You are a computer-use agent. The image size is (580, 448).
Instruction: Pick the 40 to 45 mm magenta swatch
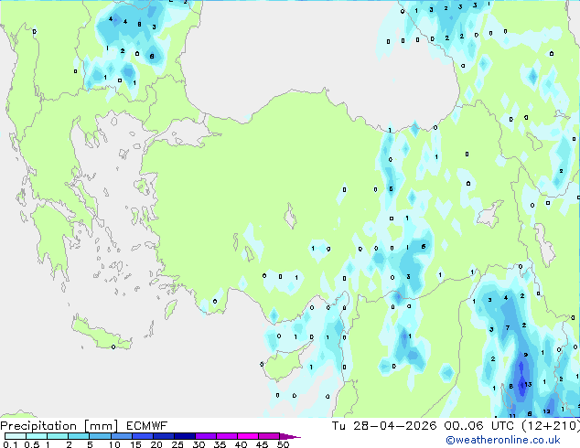click(248, 436)
